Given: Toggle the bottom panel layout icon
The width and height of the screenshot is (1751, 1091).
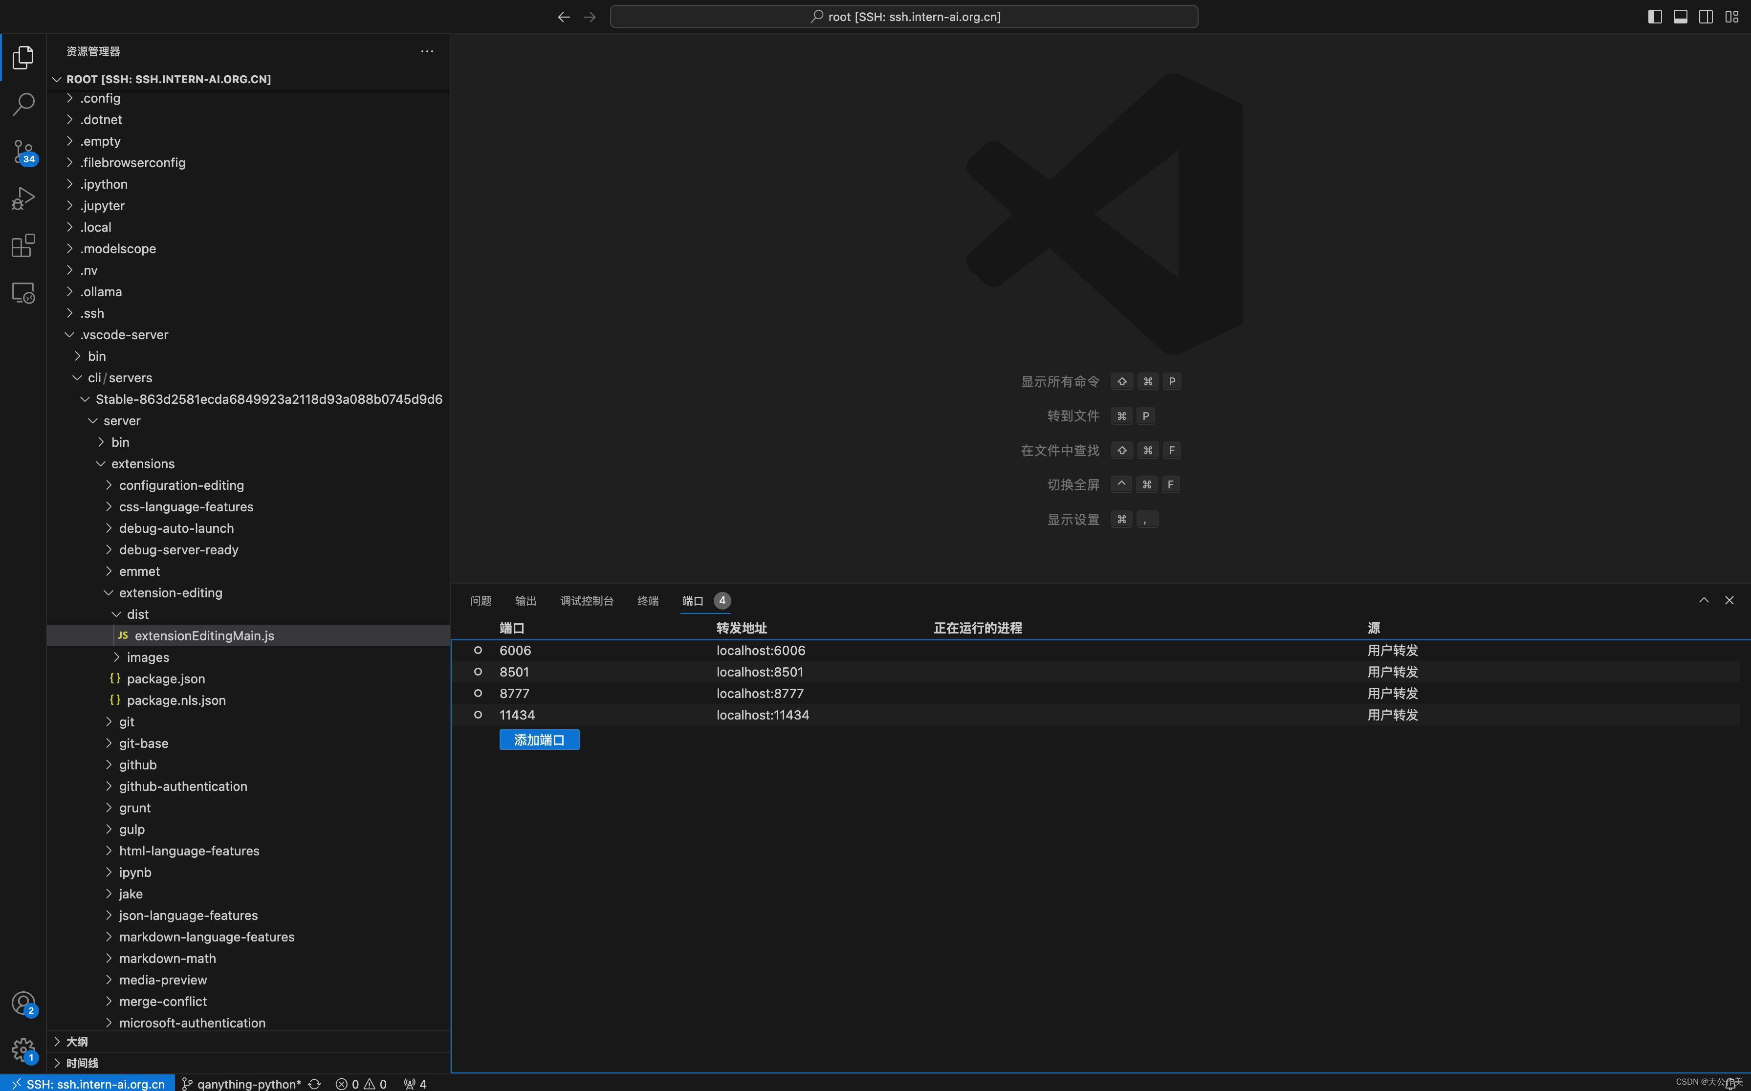Looking at the screenshot, I should (x=1680, y=17).
